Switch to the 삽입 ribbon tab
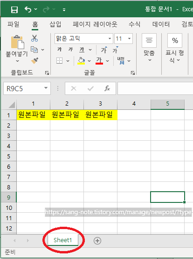Image resolution: width=193 pixels, height=259 pixels. (x=55, y=24)
